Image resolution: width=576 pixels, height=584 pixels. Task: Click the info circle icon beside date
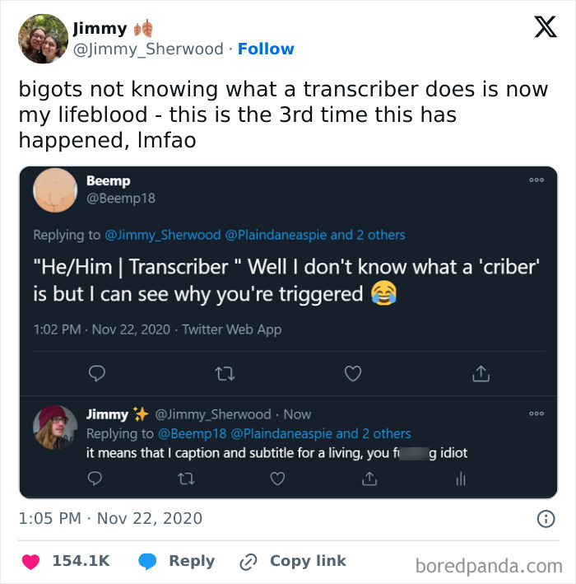point(546,518)
